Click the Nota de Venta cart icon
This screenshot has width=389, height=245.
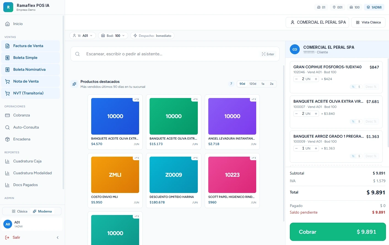click(7, 81)
